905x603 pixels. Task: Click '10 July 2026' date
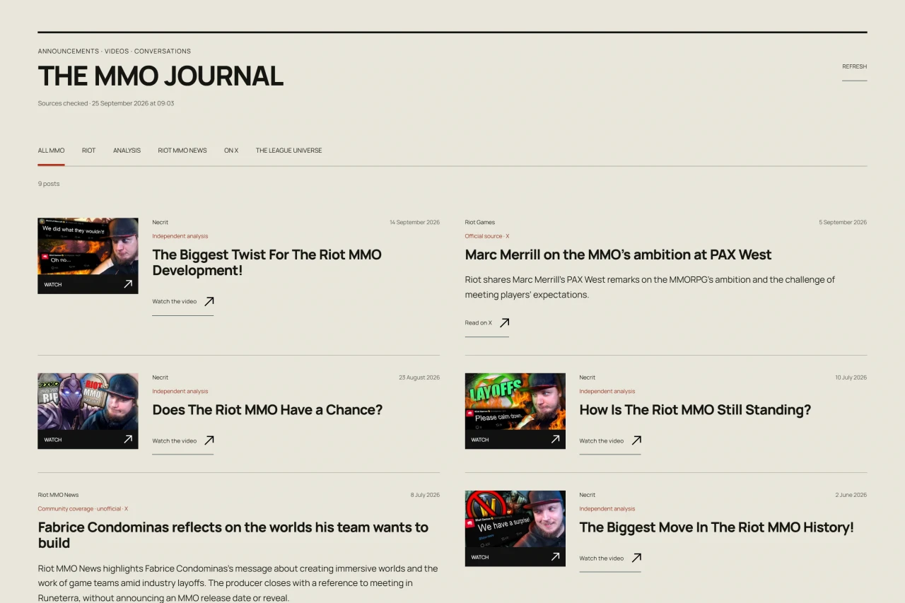click(851, 377)
